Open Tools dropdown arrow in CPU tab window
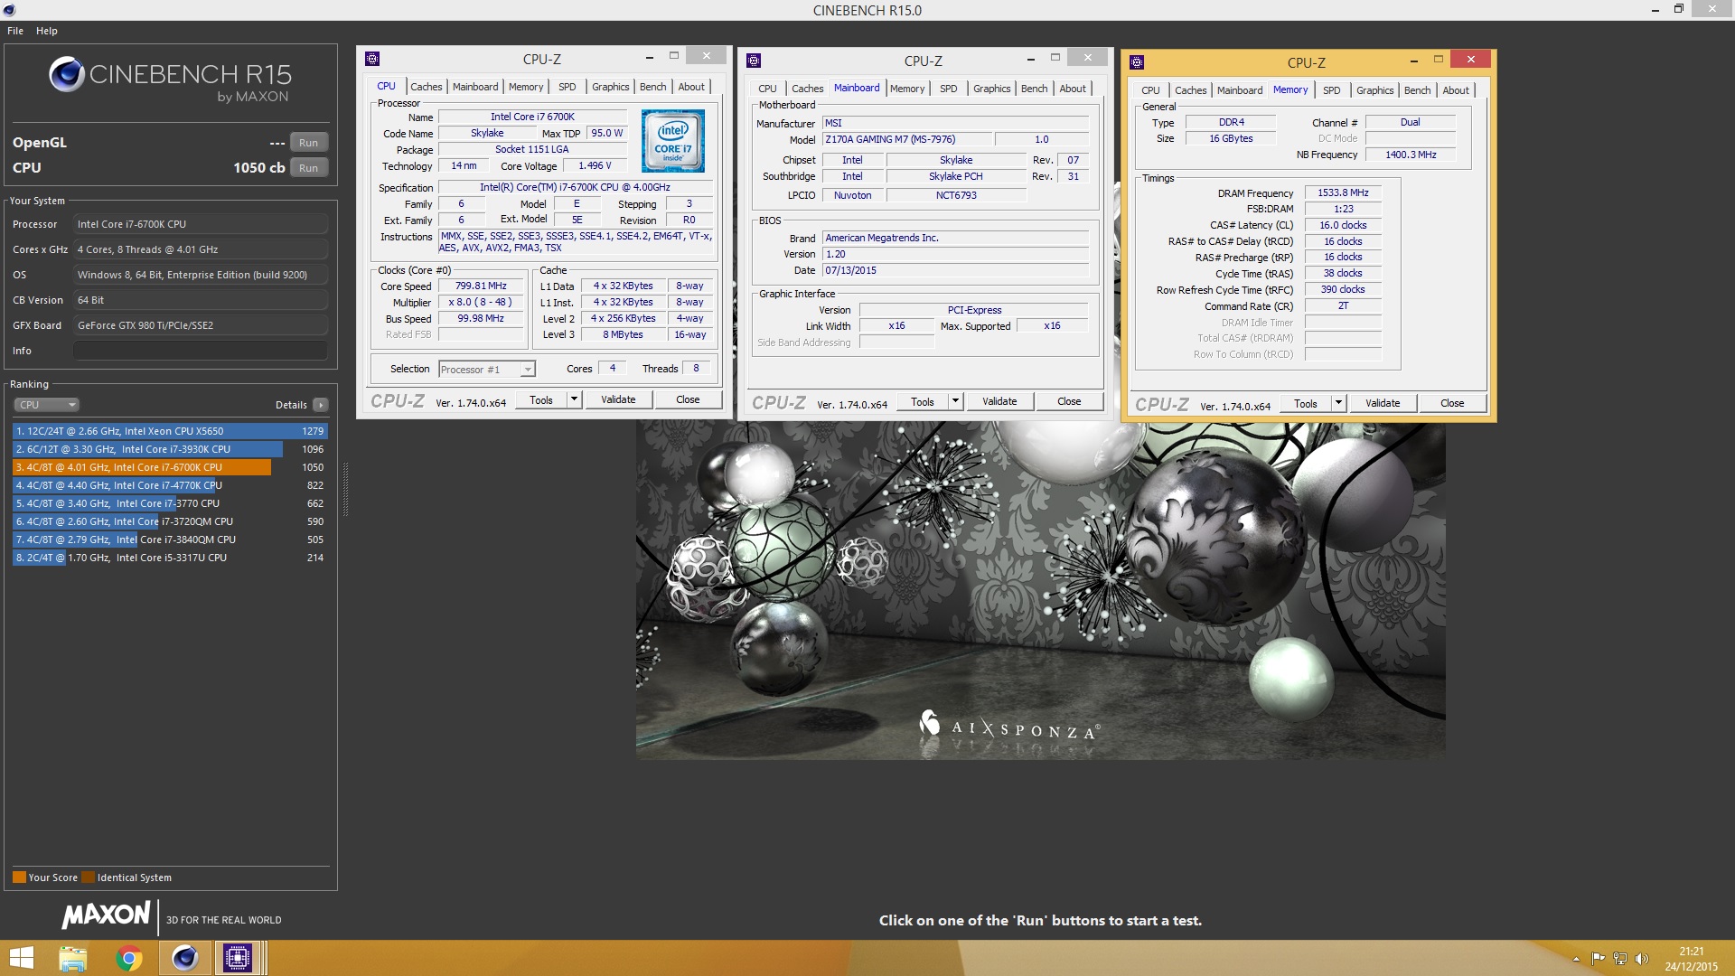 [574, 399]
